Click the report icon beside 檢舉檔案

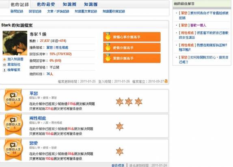(4, 70)
